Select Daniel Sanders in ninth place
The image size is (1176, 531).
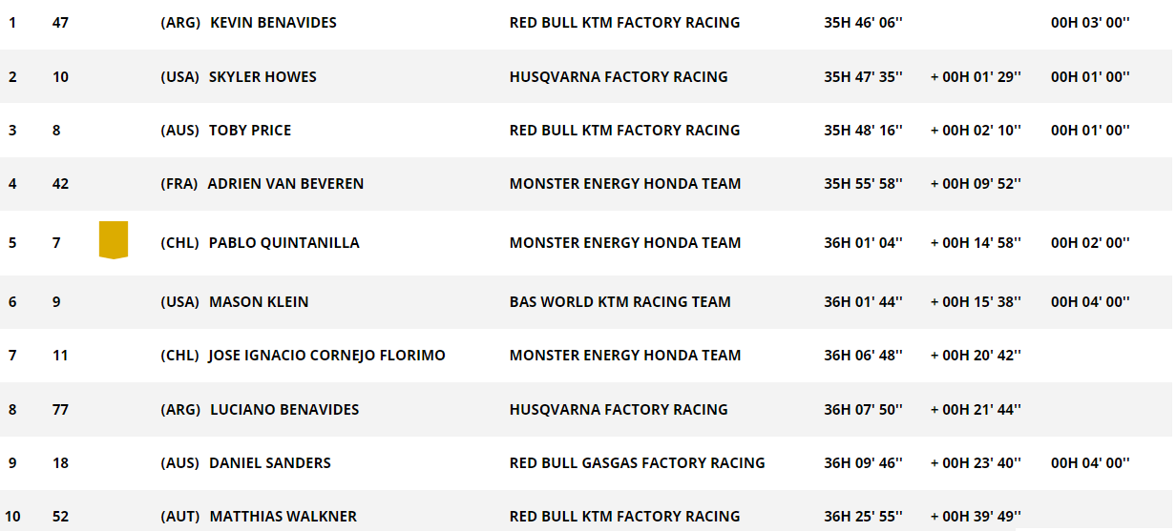[270, 462]
